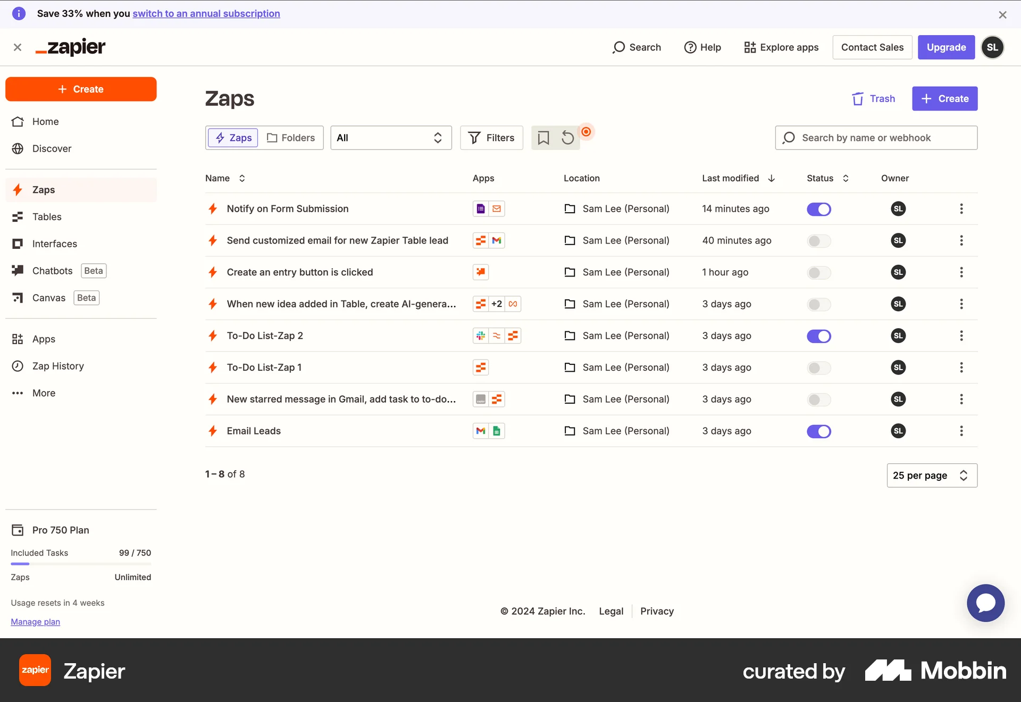Disable the Notify on Form Submission zap
This screenshot has height=702, width=1021.
(818, 209)
